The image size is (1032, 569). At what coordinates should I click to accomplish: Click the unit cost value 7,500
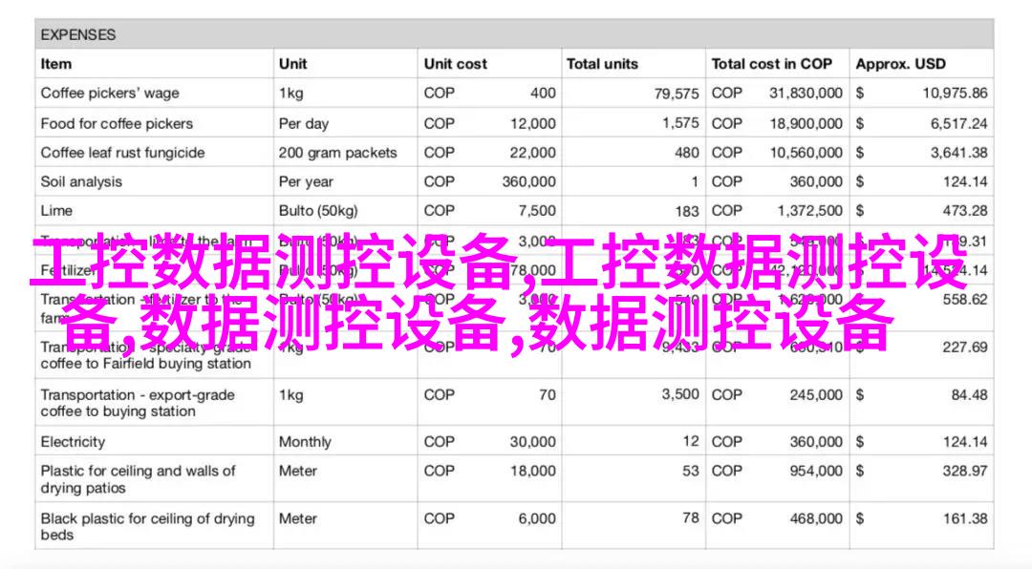(537, 210)
